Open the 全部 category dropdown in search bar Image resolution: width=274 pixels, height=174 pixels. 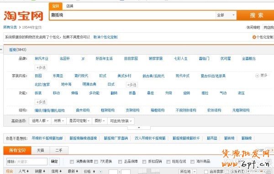pos(226,15)
